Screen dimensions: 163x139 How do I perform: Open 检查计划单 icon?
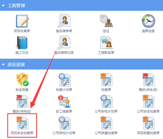pyautogui.click(x=64, y=80)
